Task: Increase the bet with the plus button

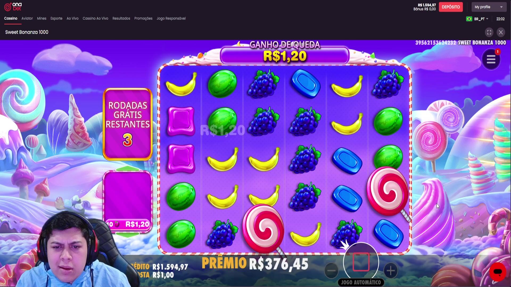Action: (390, 271)
